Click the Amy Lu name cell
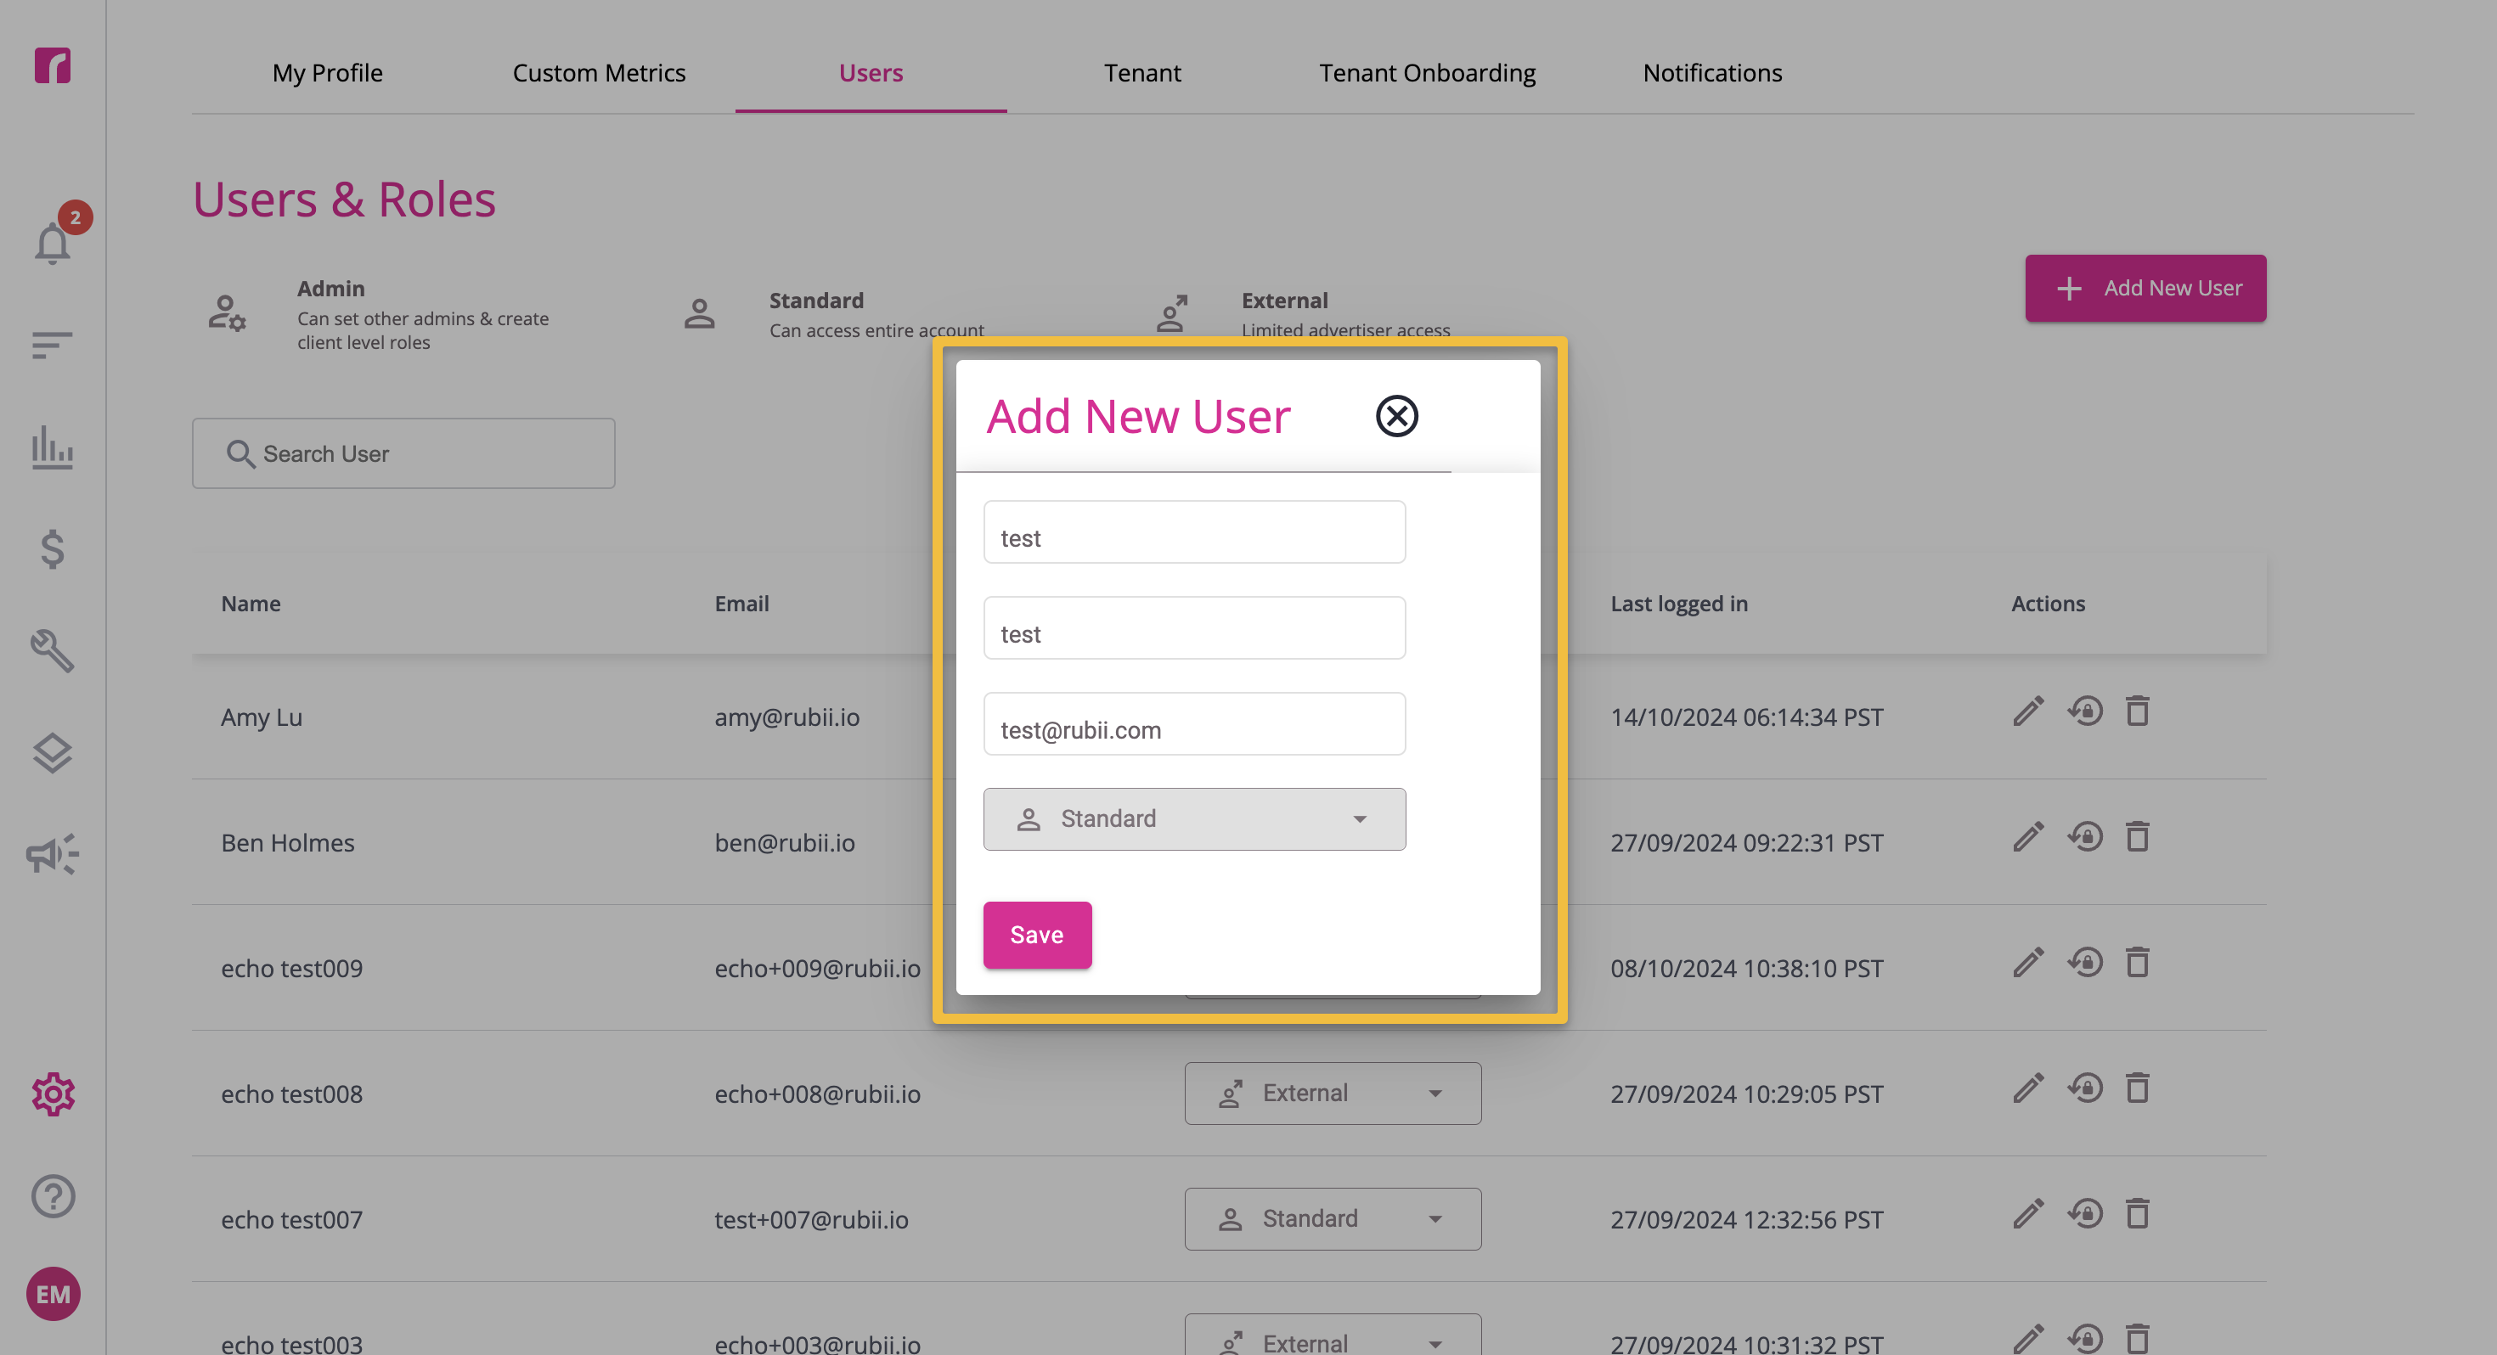 [x=262, y=717]
